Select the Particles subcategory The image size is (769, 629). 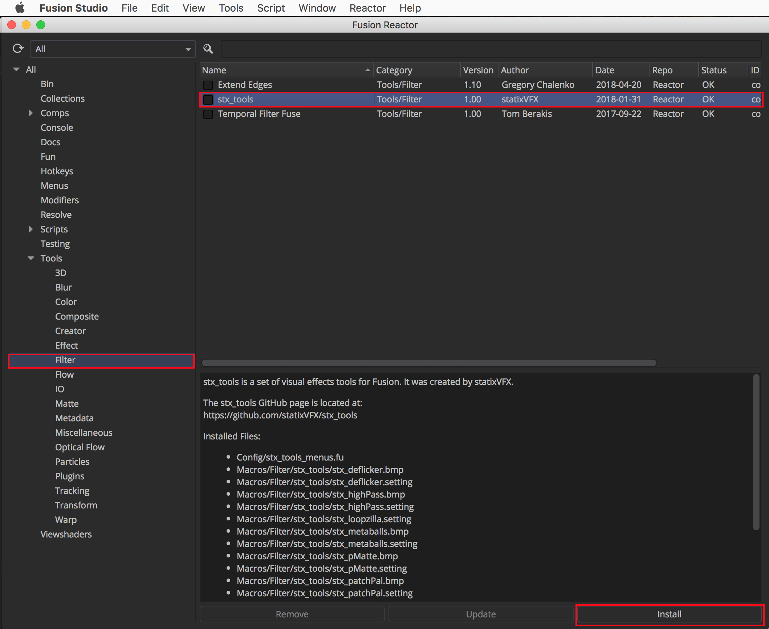72,462
